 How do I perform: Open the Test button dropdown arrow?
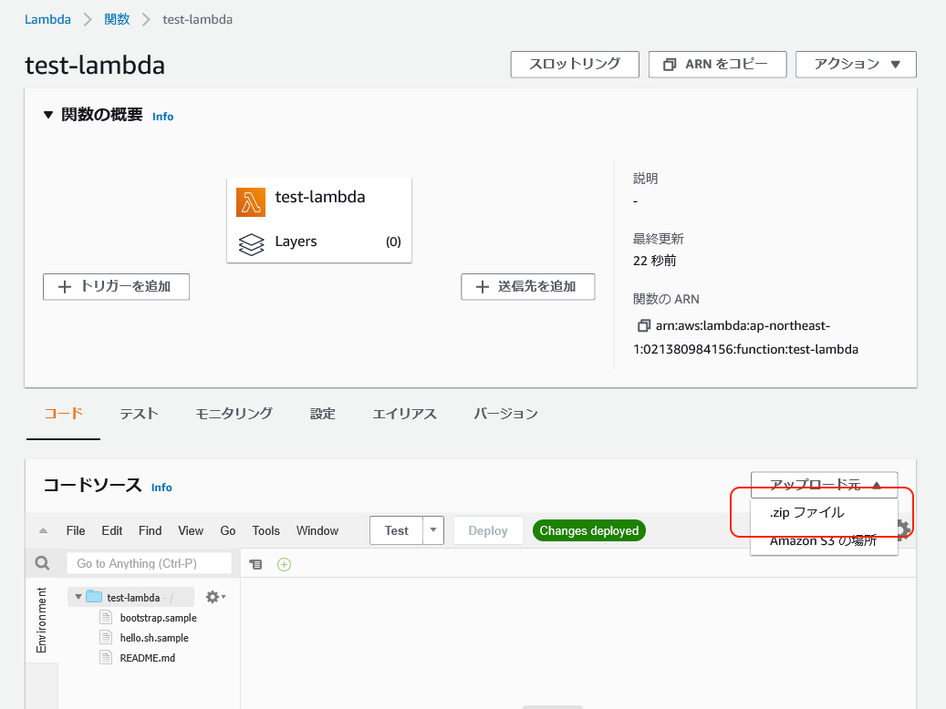pos(433,530)
